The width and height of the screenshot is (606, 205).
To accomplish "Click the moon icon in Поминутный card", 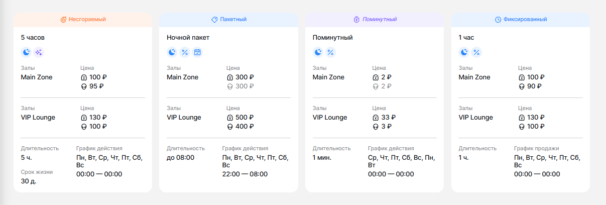I will [318, 52].
